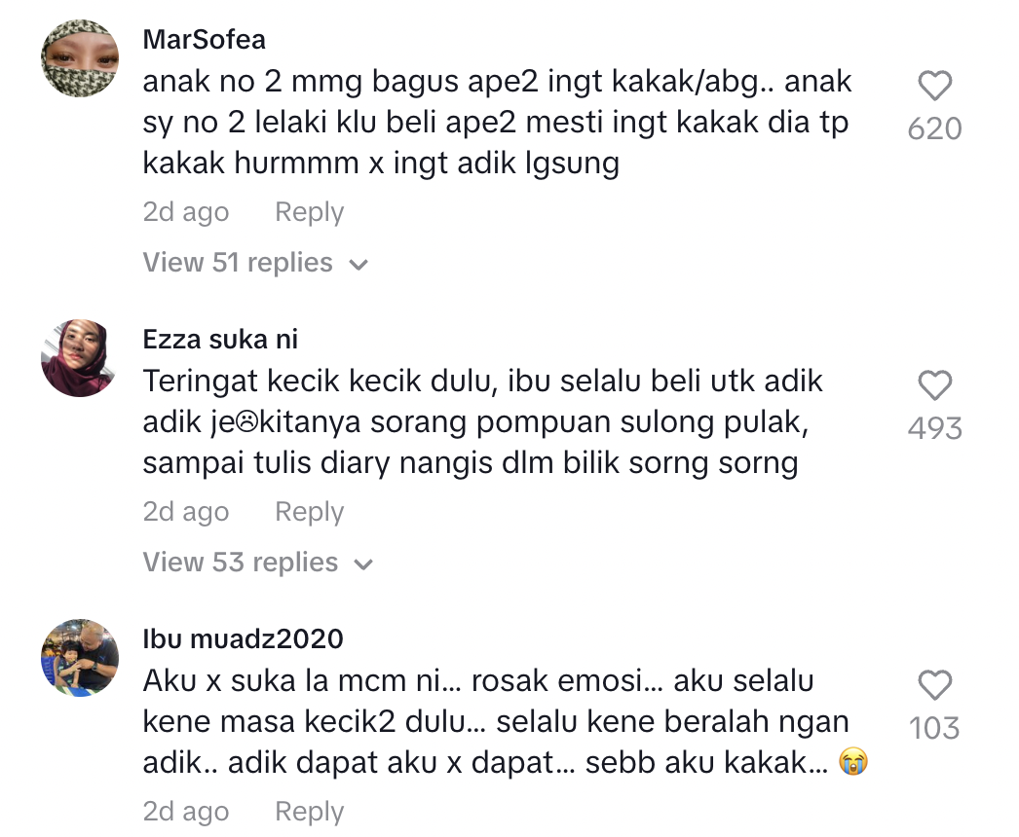Expand View 53 replies
Screen dimensions: 1019x837
pyautogui.click(x=257, y=563)
